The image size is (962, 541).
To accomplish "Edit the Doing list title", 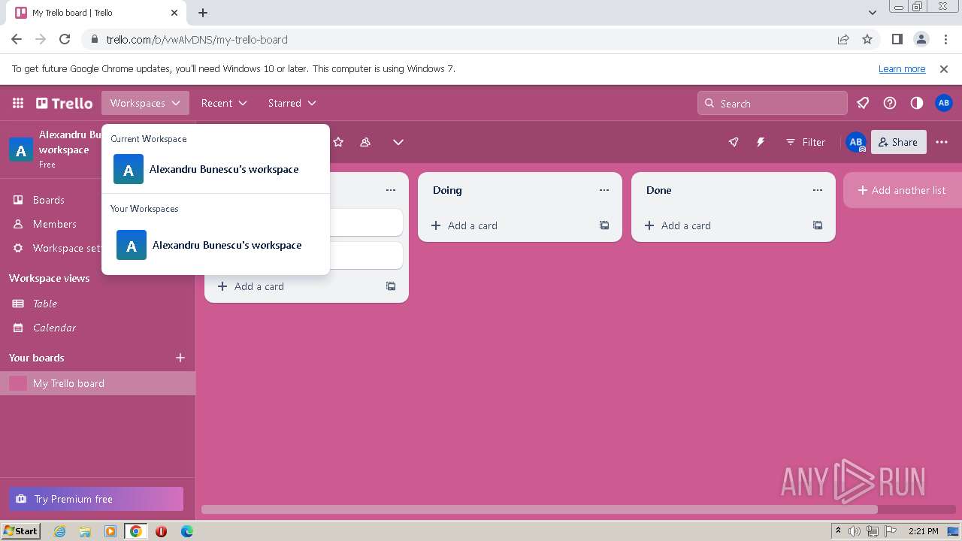I will click(x=447, y=190).
